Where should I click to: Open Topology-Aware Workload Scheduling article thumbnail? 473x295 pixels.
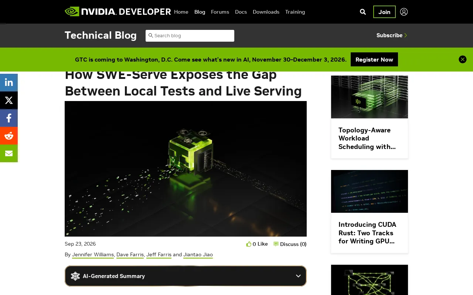(x=370, y=97)
